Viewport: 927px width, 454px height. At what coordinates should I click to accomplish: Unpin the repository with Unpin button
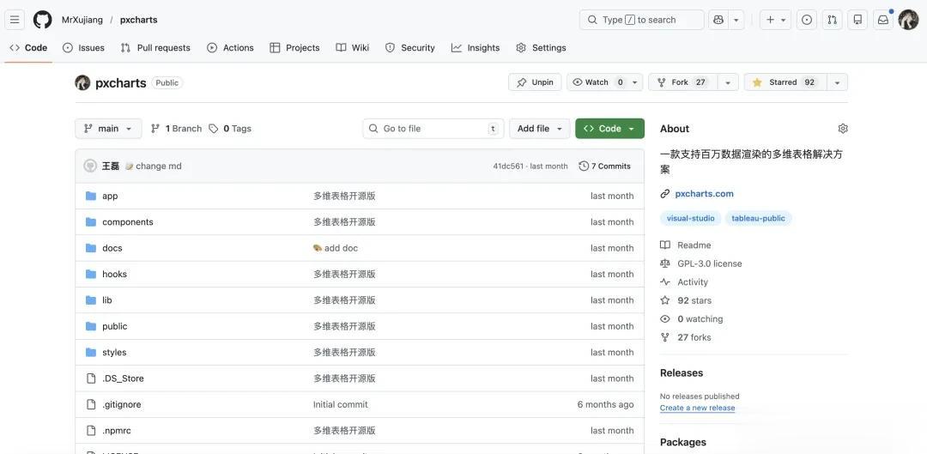535,82
